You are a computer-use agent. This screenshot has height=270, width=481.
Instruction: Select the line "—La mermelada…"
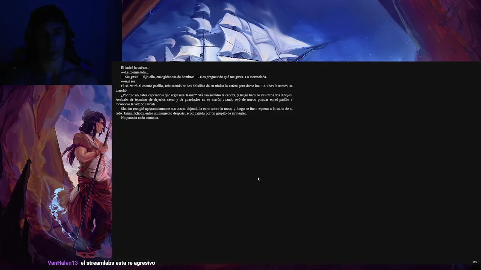coord(135,72)
